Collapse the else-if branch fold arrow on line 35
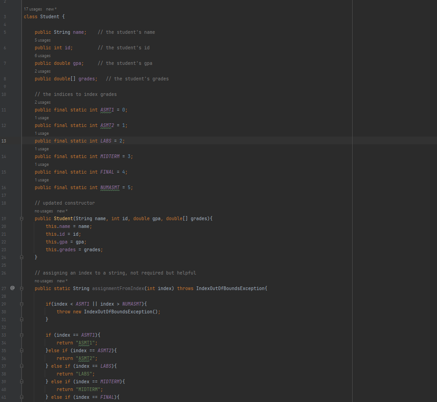 pyautogui.click(x=21, y=350)
